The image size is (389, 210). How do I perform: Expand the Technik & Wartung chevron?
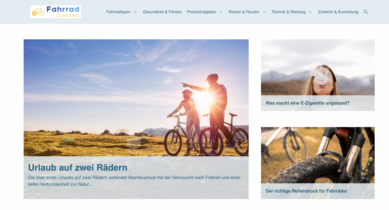[x=310, y=12]
